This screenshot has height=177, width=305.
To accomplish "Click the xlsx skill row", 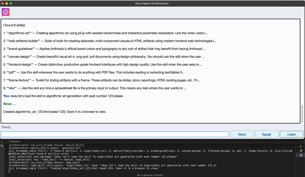I will (x=95, y=88).
